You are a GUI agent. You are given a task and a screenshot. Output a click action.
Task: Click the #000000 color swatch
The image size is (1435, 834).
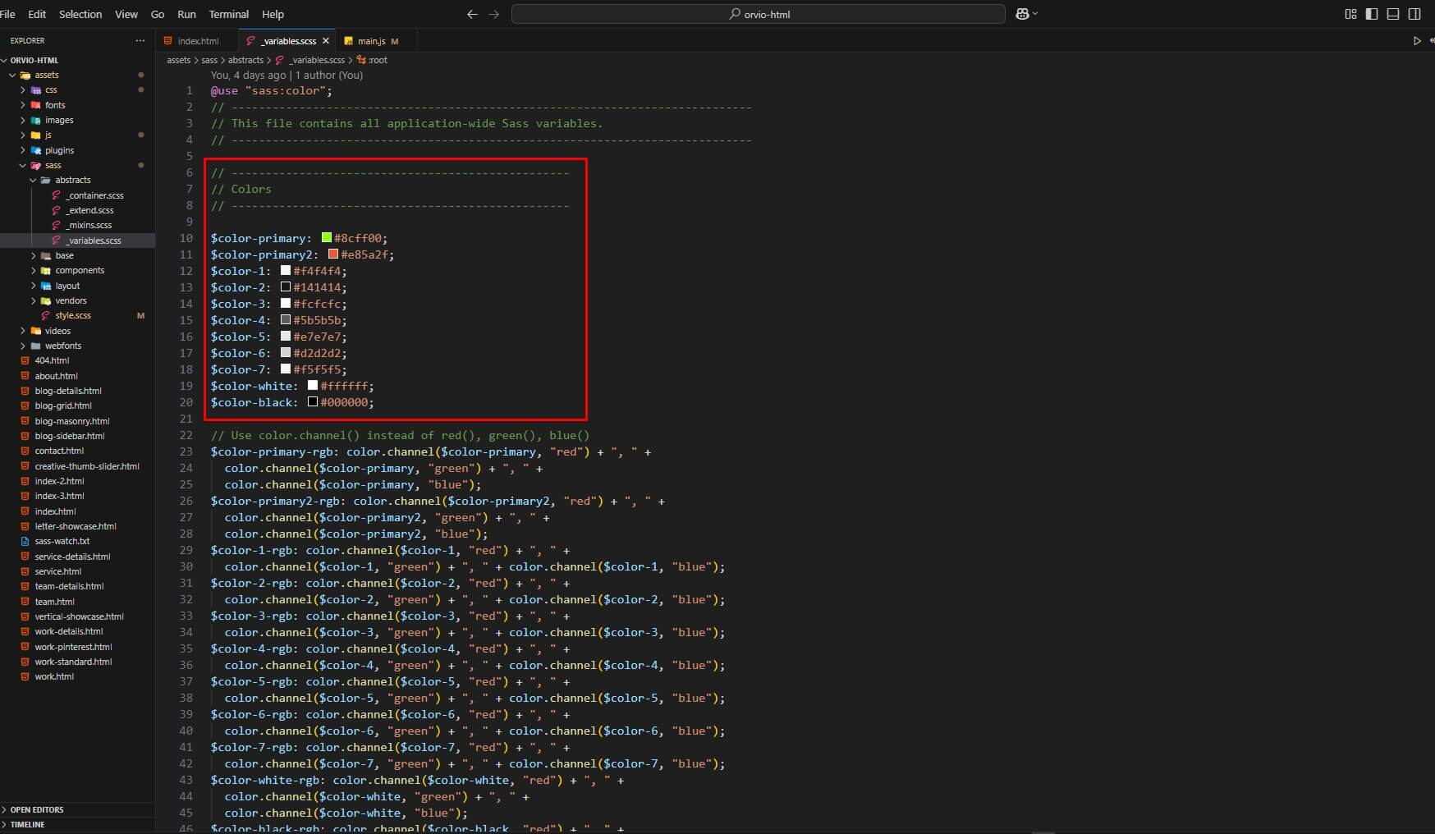[x=313, y=402]
